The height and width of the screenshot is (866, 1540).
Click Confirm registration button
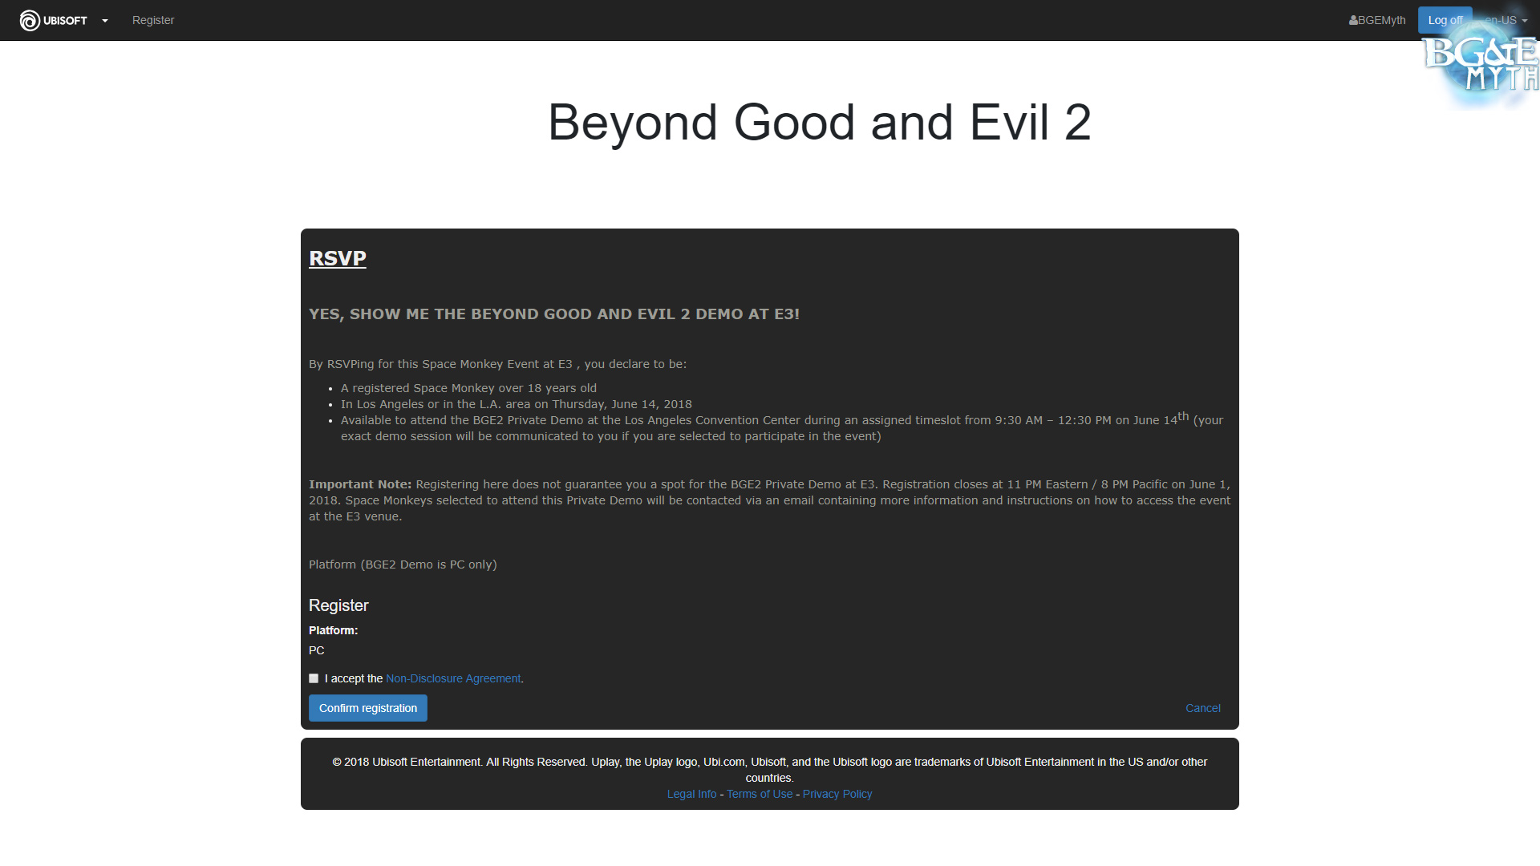click(x=368, y=708)
